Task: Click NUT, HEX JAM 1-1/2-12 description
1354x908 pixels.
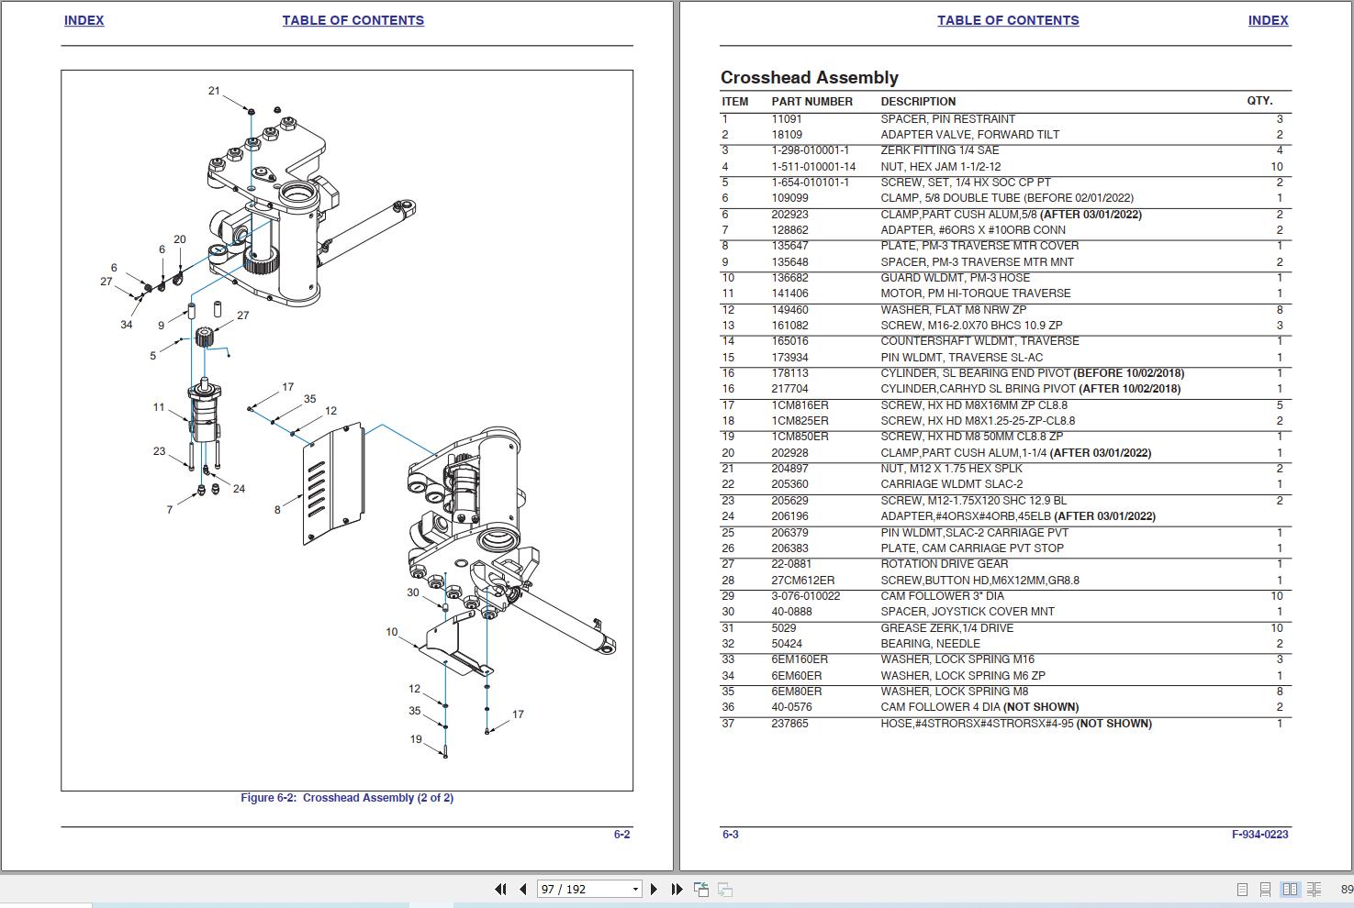Action: 941,167
